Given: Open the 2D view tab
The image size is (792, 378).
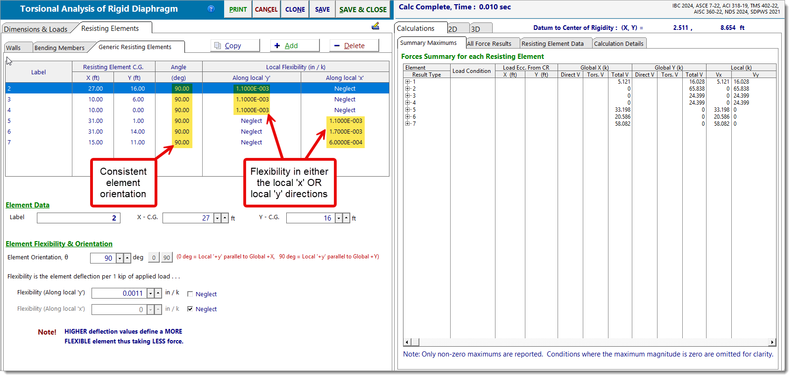Looking at the screenshot, I should click(x=458, y=29).
